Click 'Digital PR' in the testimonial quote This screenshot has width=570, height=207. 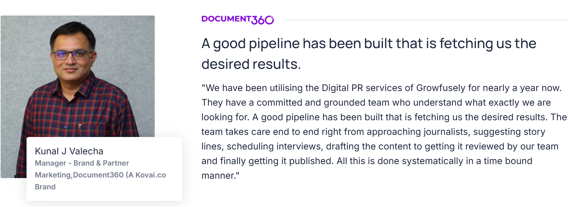tap(342, 88)
